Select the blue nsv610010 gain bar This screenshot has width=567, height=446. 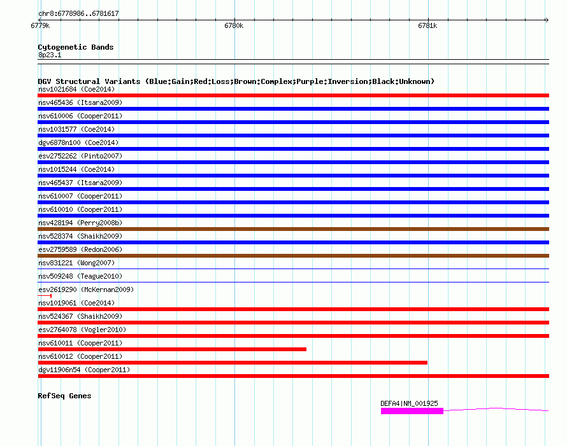tap(293, 216)
